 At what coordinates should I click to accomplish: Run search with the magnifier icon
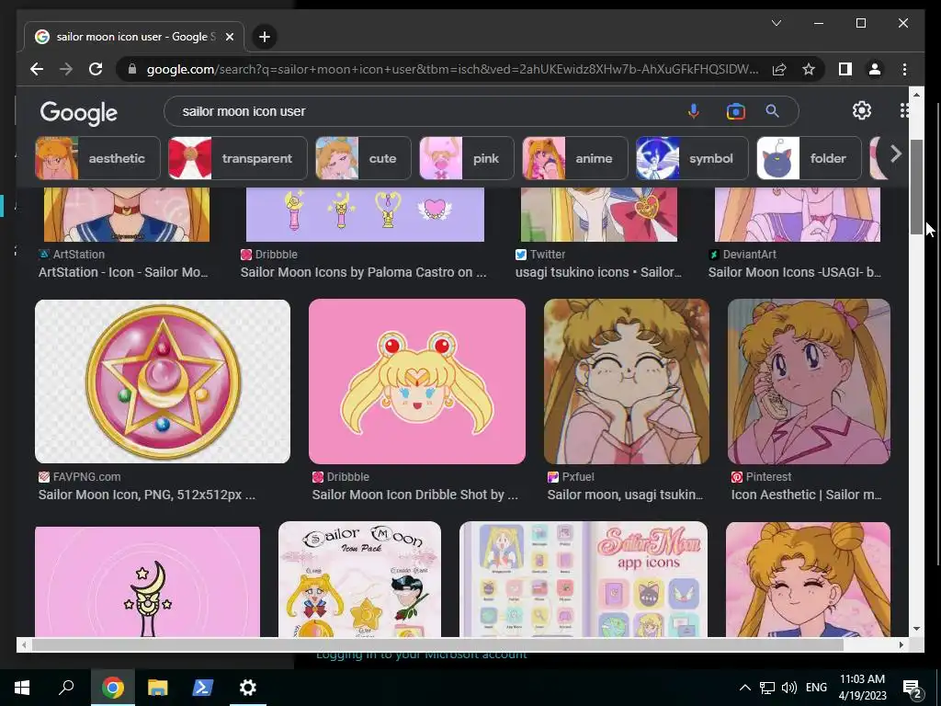click(x=772, y=111)
